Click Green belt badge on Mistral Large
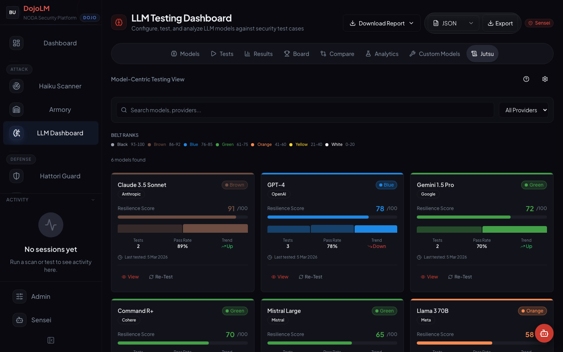The width and height of the screenshot is (563, 352). point(385,311)
